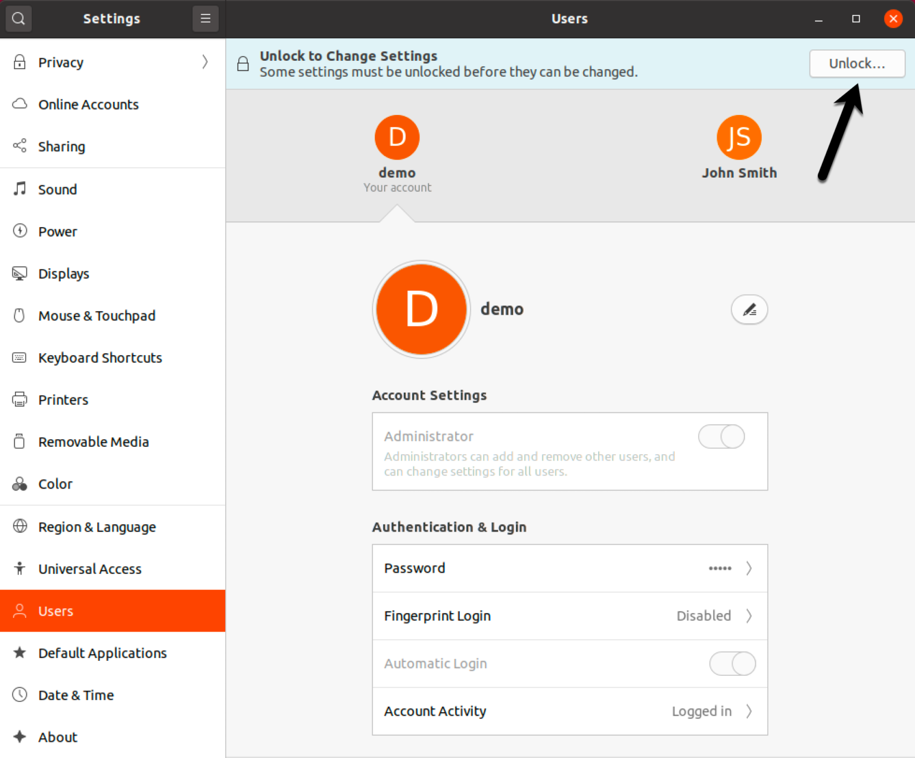Open Region & Language settings
915x758 pixels.
[x=97, y=527]
